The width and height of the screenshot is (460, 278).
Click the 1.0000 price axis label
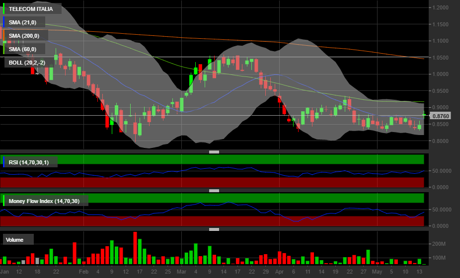440,74
